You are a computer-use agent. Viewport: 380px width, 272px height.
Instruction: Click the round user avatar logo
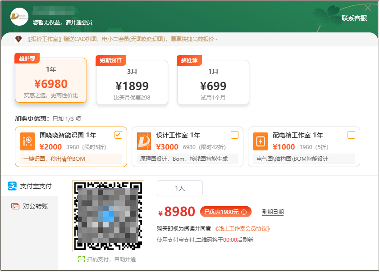[19, 17]
